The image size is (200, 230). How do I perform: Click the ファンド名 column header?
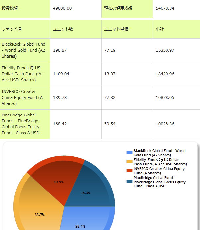click(x=12, y=29)
